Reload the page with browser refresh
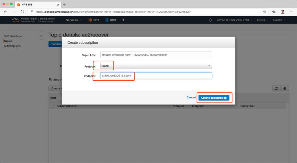Screen dimensions: 297x163 point(22,12)
